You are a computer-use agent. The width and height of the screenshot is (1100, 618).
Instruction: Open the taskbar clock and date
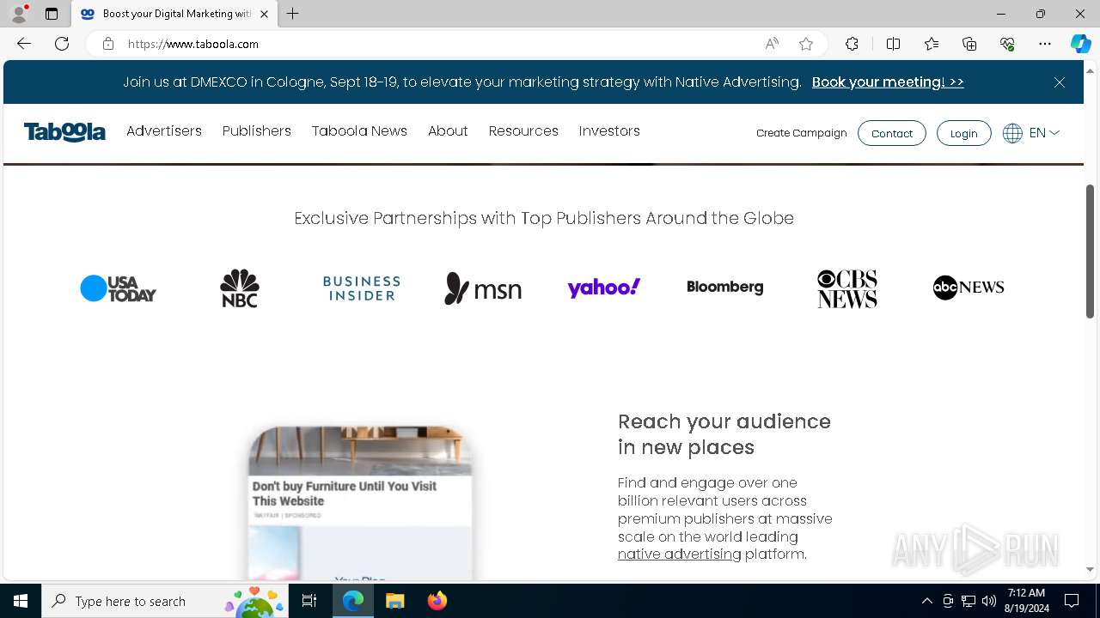coord(1026,601)
